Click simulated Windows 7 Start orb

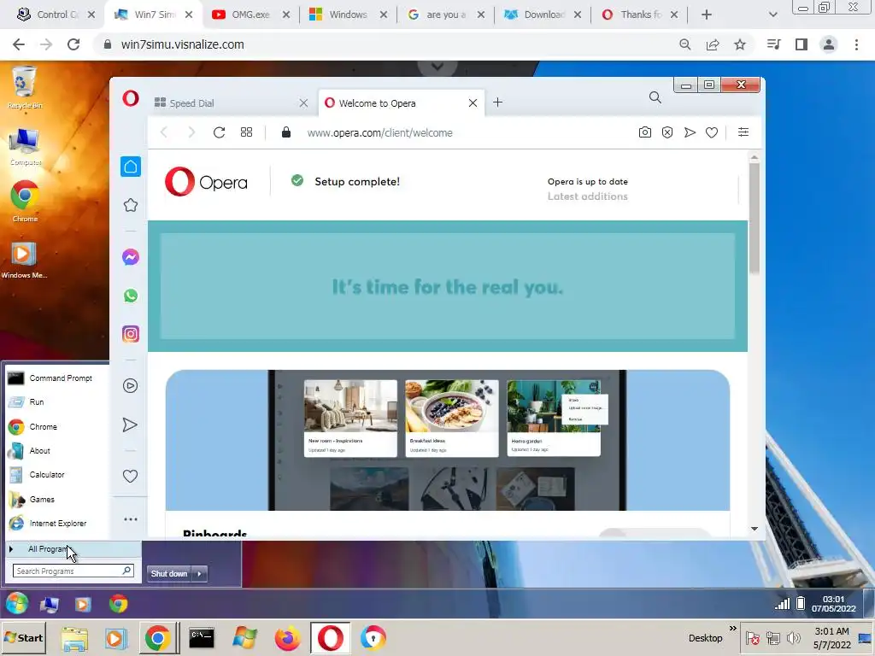tap(17, 604)
